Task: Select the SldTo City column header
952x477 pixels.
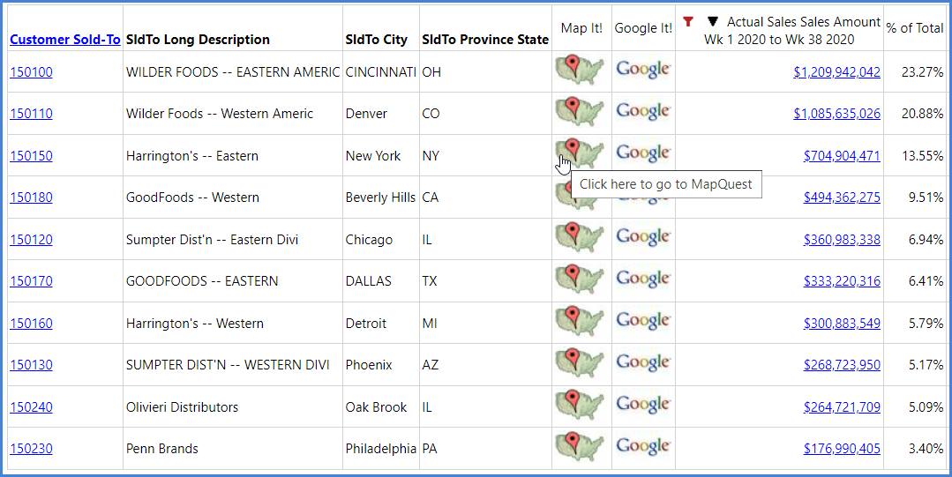Action: pos(377,40)
